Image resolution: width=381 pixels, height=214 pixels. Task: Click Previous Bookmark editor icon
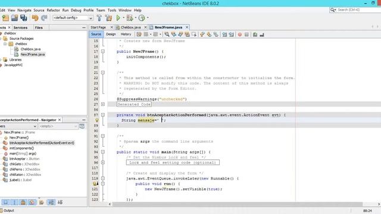202,34
